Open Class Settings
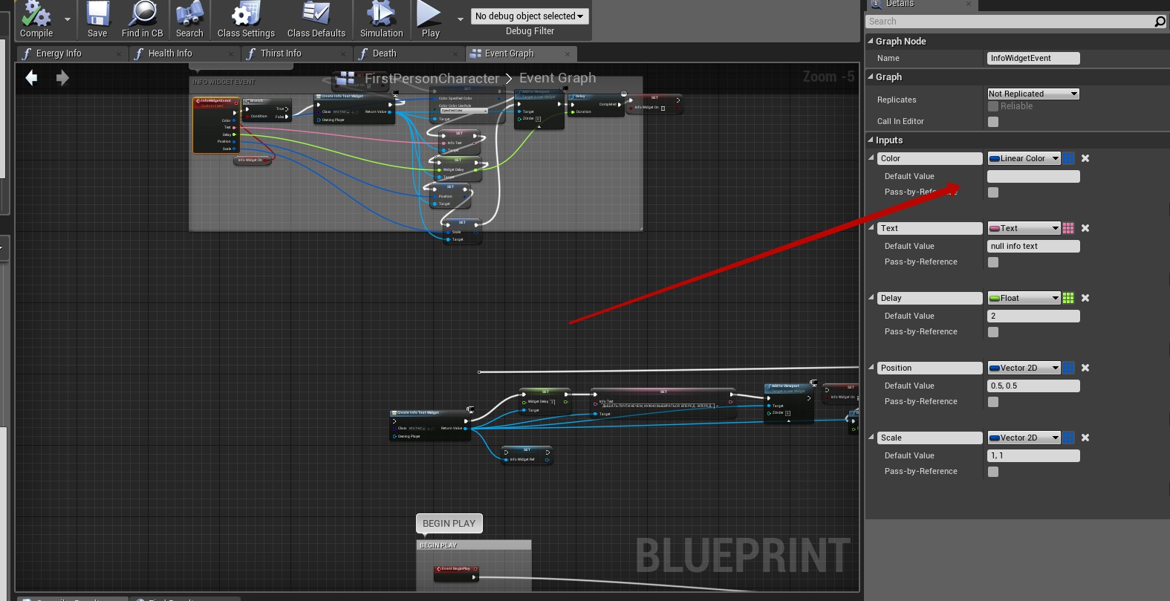Image resolution: width=1170 pixels, height=601 pixels. 246,19
